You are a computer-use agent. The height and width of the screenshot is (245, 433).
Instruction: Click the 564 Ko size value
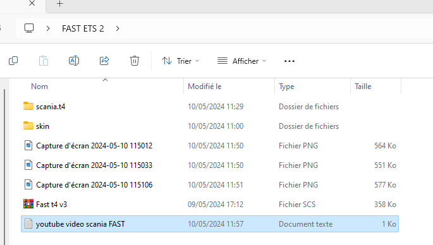coord(385,146)
